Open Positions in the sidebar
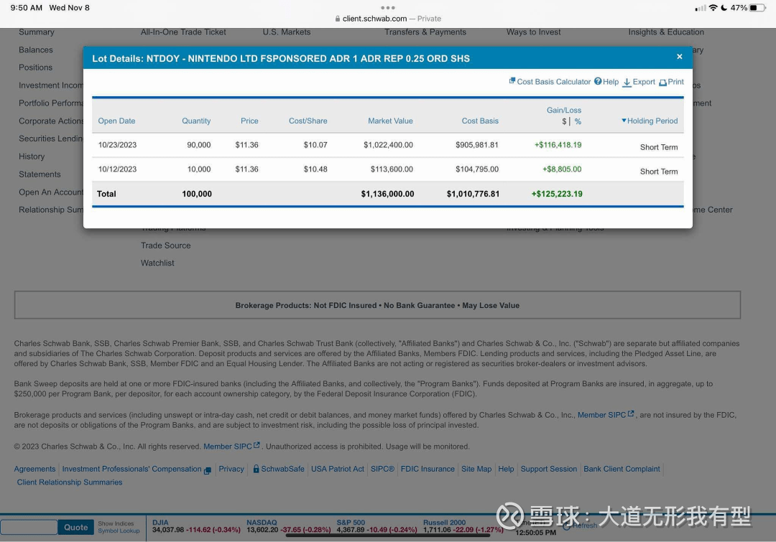The width and height of the screenshot is (776, 542). (x=36, y=67)
